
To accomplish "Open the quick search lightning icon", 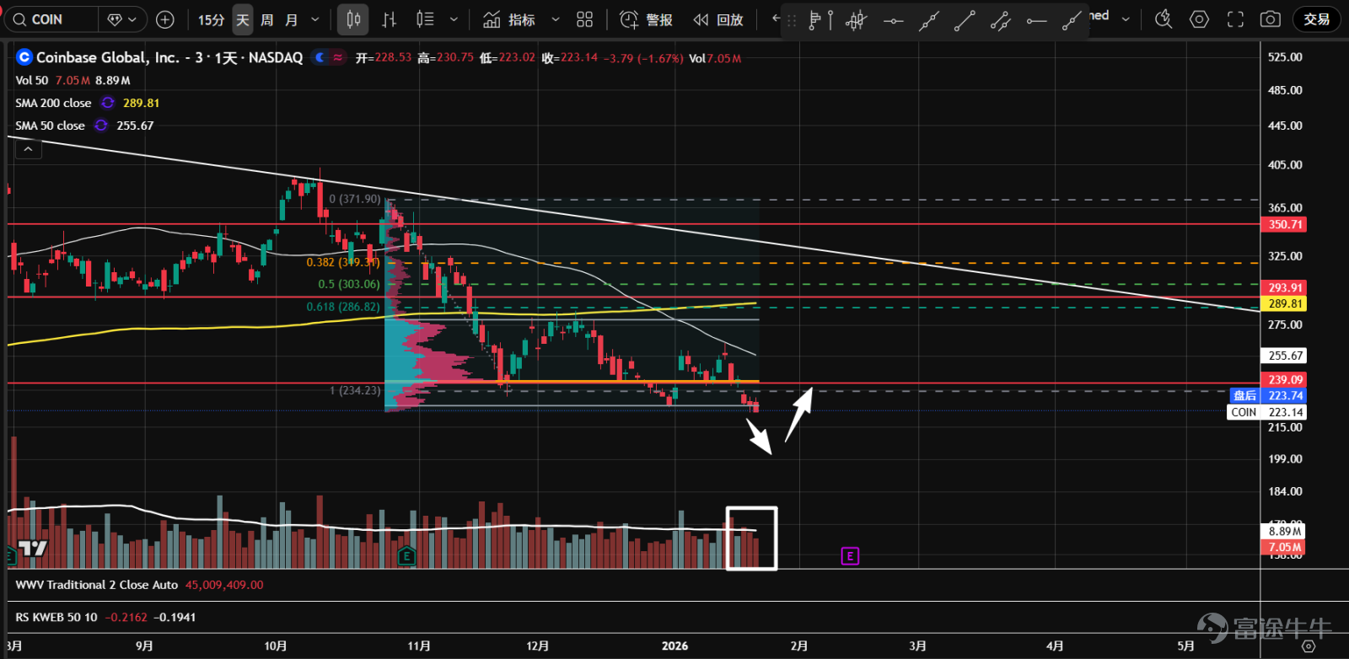I will click(x=1164, y=19).
